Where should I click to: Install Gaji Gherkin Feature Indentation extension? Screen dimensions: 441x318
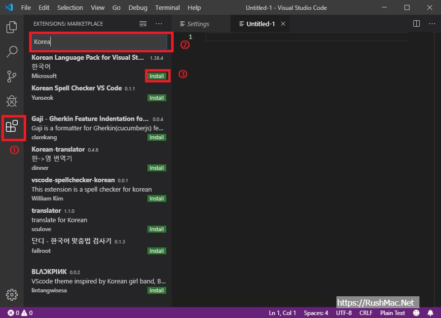(157, 137)
